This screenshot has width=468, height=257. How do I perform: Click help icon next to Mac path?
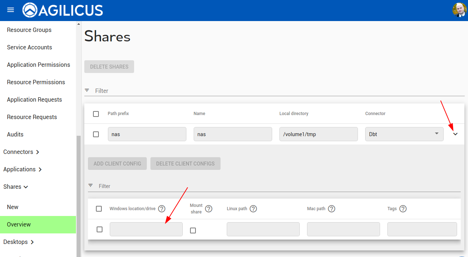pyautogui.click(x=331, y=209)
